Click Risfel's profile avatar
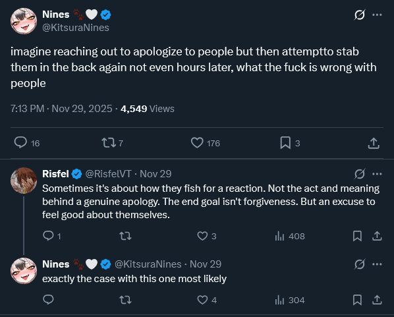This screenshot has height=317, width=394. [x=24, y=181]
